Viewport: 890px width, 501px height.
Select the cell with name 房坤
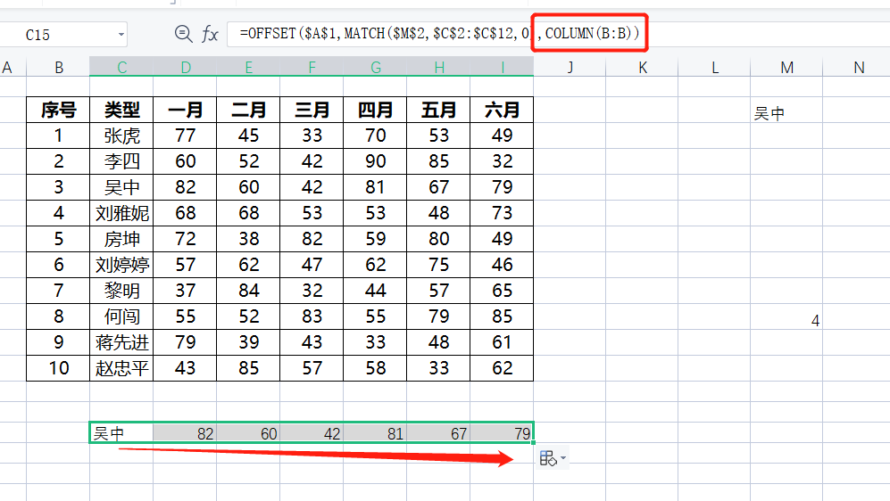pyautogui.click(x=121, y=239)
